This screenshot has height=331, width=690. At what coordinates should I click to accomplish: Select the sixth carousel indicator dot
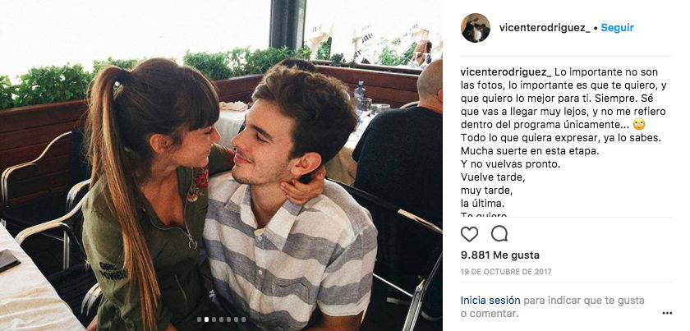[236, 320]
